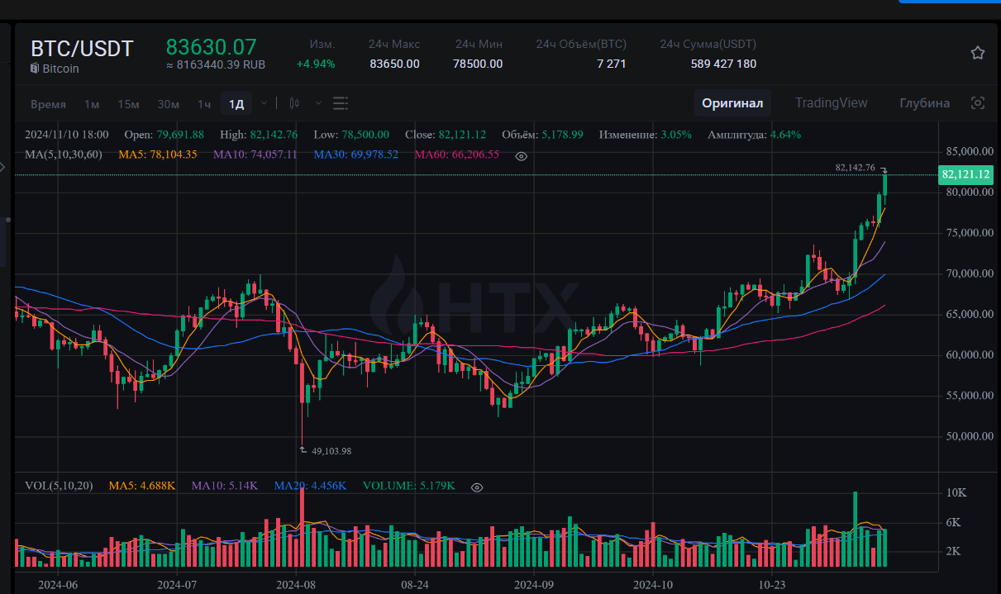This screenshot has height=594, width=1001.
Task: Switch to the Глубина tab
Action: pyautogui.click(x=925, y=103)
